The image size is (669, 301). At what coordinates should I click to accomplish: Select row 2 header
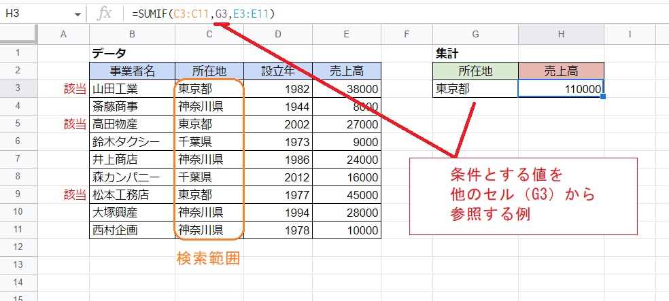tap(19, 71)
